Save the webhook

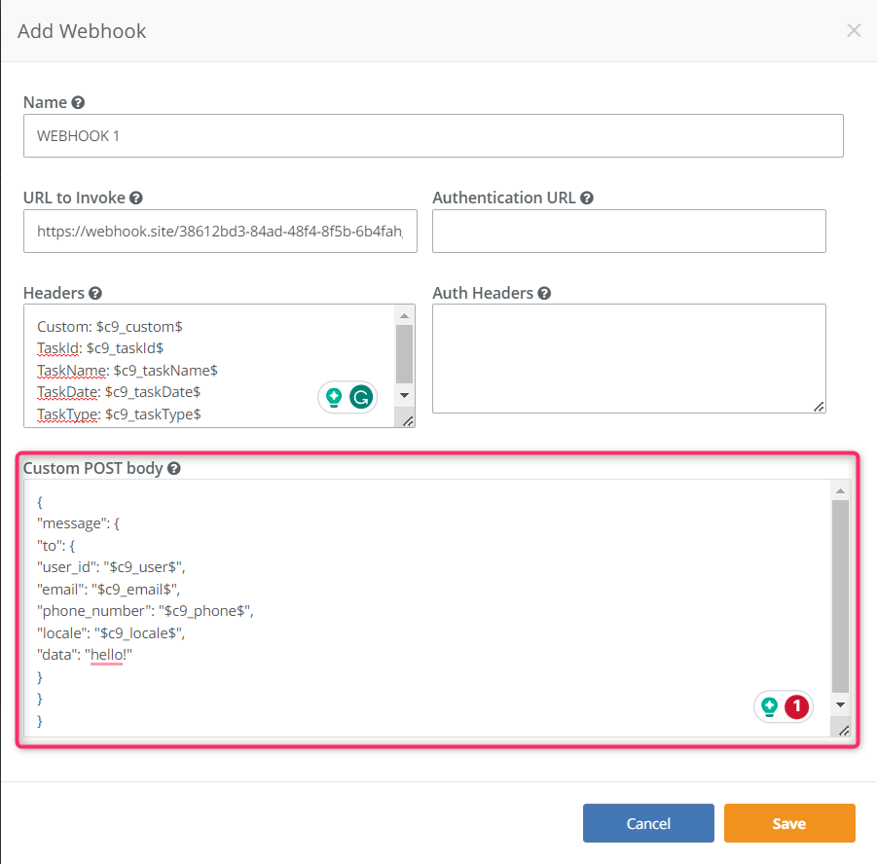789,823
